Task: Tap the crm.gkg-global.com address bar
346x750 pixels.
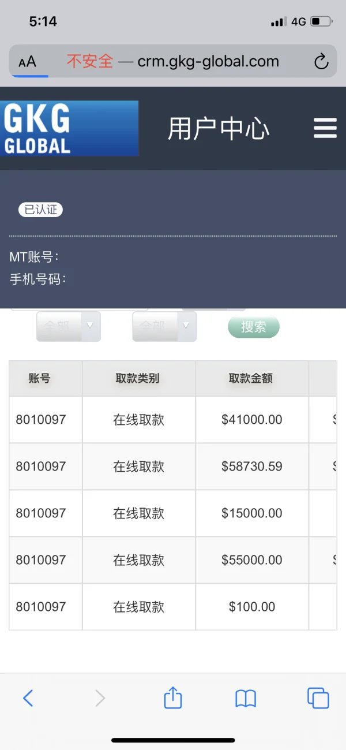Action: tap(208, 62)
